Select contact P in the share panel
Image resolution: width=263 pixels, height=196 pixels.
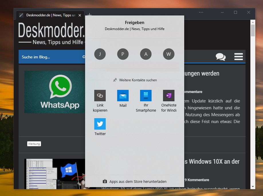(x=123, y=54)
